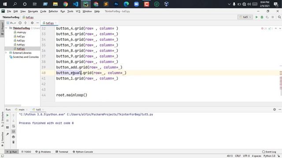Viewport: 282px width, 158px height.
Task: Select tut5.py in project tree
Action: pyautogui.click(x=21, y=49)
